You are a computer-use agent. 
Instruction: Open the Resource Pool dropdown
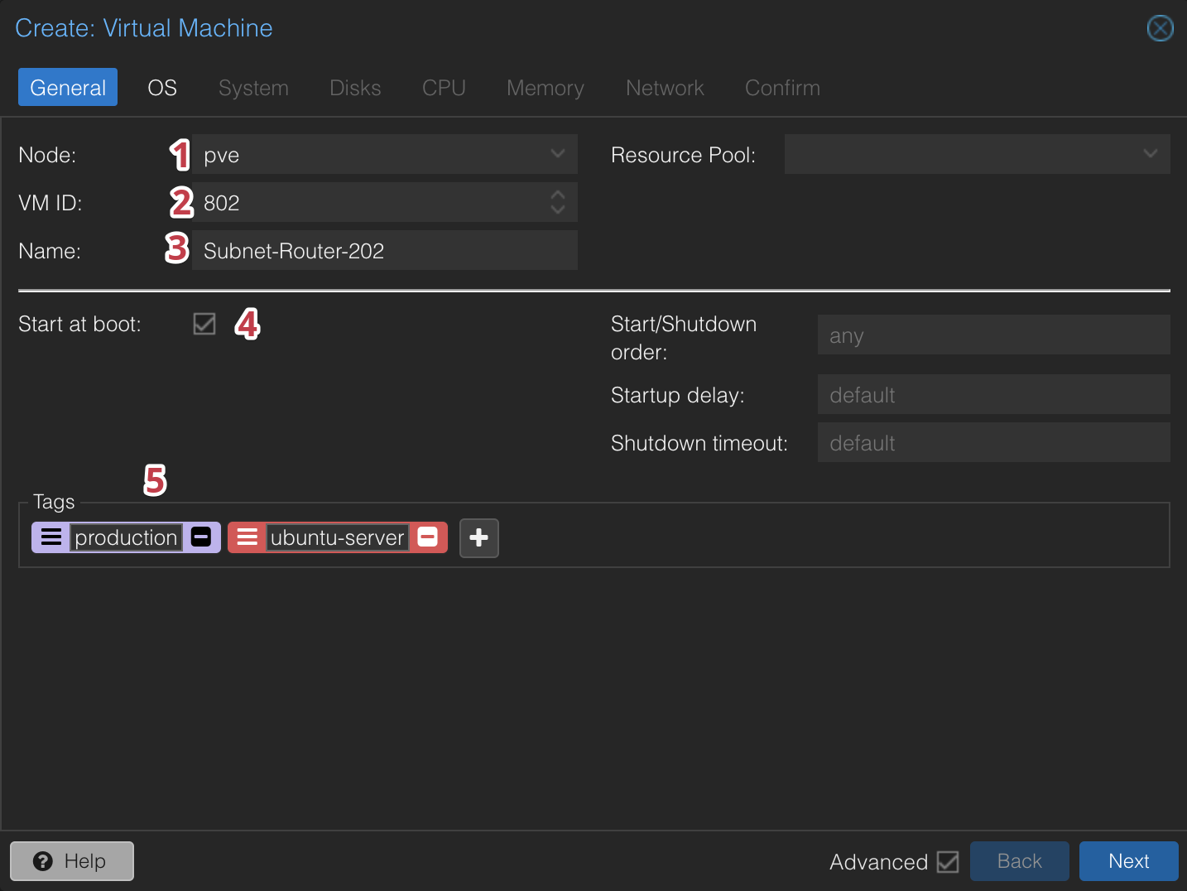click(1149, 154)
